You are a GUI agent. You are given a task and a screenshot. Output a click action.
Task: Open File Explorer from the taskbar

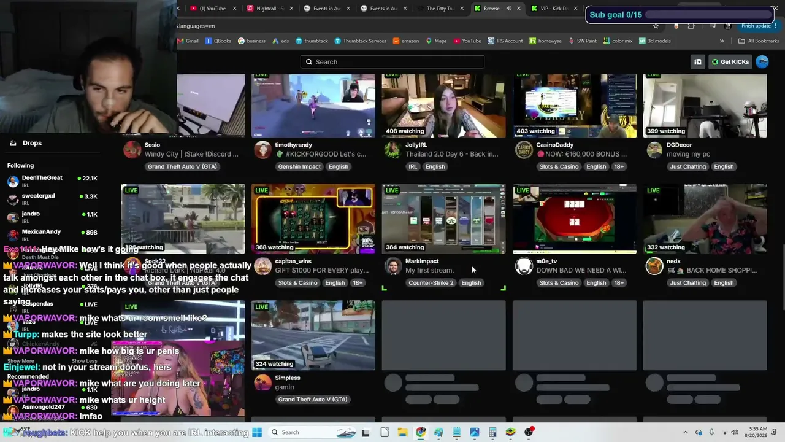402,432
